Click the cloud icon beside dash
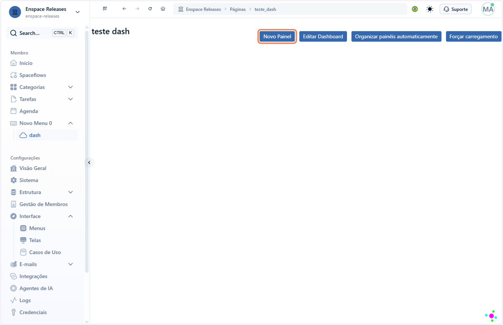 (x=23, y=135)
